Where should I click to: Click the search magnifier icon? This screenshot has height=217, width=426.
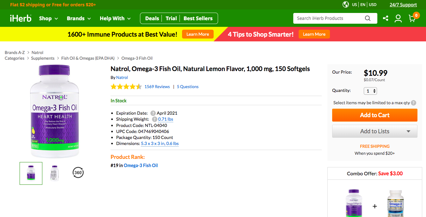click(368, 18)
